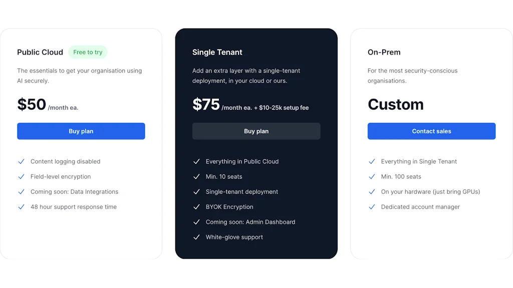Click checkmark beside Dedicated account manager

pyautogui.click(x=372, y=207)
